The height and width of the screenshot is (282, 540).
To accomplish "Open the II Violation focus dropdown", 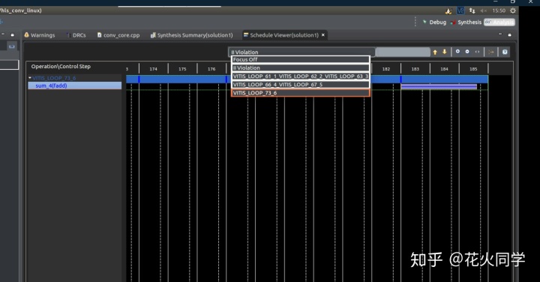I will (301, 52).
